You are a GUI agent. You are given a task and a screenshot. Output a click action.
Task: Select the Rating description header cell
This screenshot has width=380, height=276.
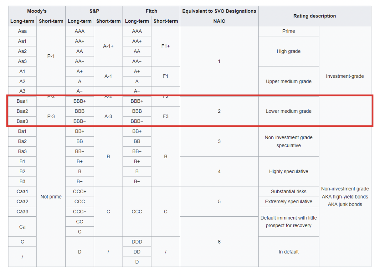tap(315, 16)
